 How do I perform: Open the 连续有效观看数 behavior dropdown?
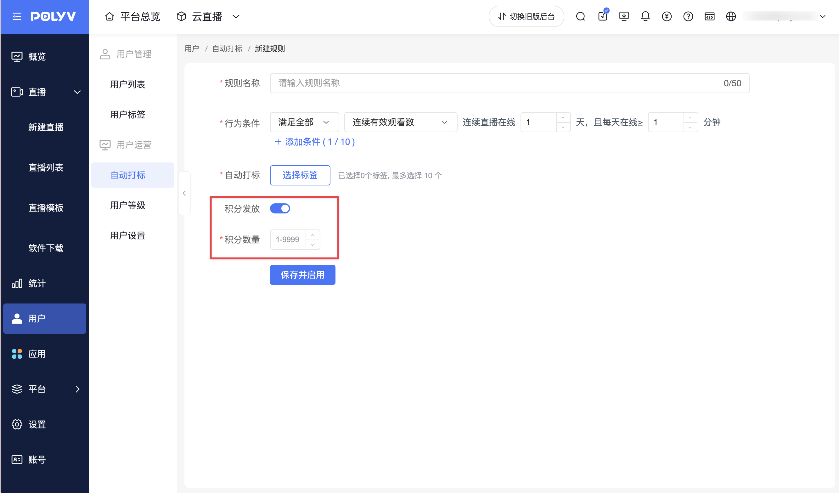(x=401, y=122)
